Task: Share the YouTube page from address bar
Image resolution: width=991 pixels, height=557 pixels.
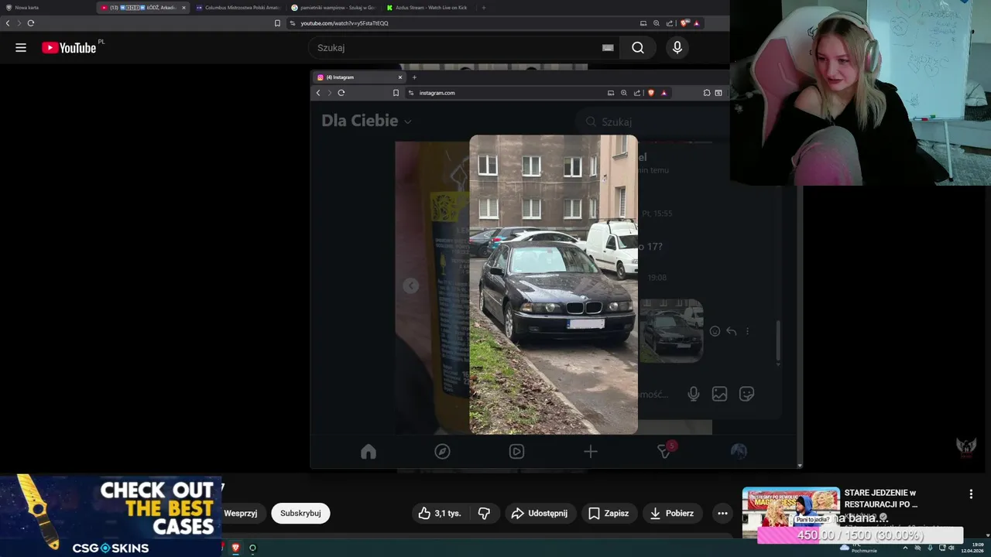Action: pyautogui.click(x=670, y=23)
